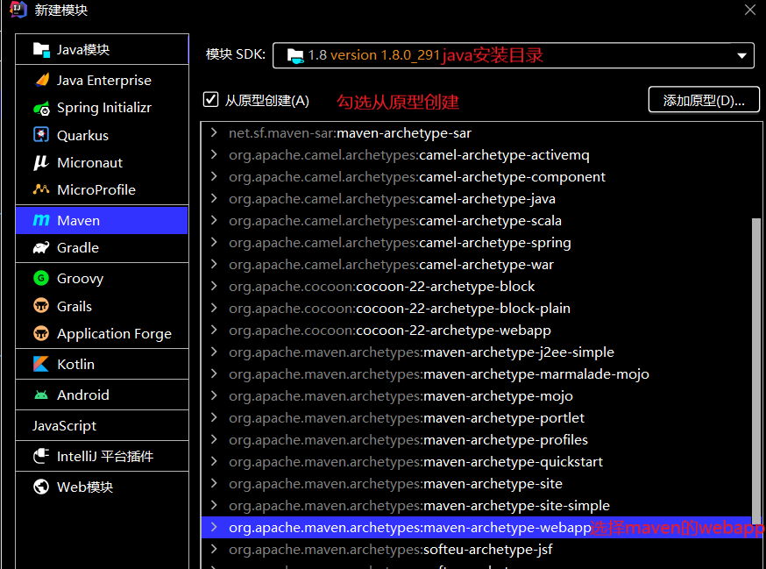Click Application Forge label in sidebar
The width and height of the screenshot is (766, 569).
click(114, 334)
